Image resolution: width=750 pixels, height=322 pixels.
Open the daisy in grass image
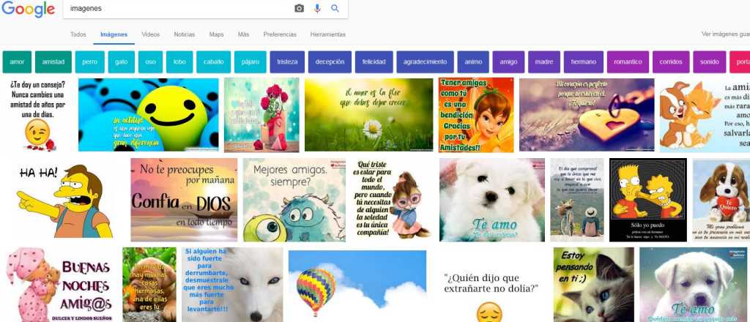[369, 115]
